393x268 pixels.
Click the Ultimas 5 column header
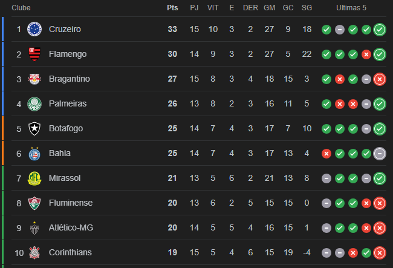click(x=351, y=8)
